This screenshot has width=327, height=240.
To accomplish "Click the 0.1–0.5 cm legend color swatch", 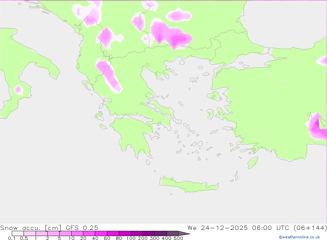I will 18,233.
